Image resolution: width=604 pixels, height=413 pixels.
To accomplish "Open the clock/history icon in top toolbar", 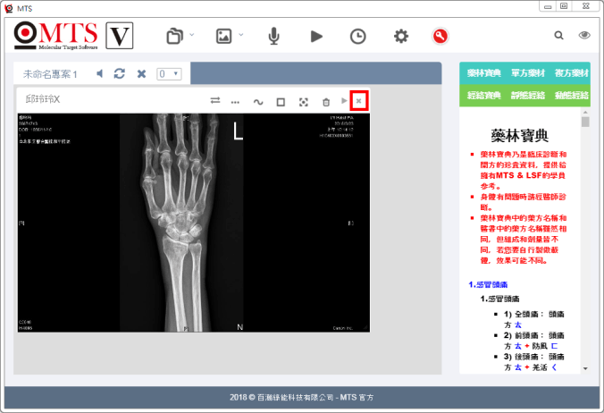I will tap(358, 37).
